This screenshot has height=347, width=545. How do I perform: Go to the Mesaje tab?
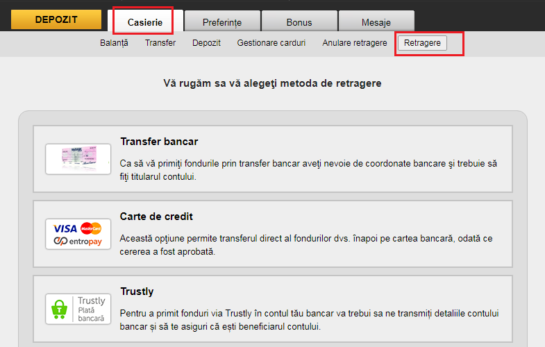pyautogui.click(x=376, y=22)
